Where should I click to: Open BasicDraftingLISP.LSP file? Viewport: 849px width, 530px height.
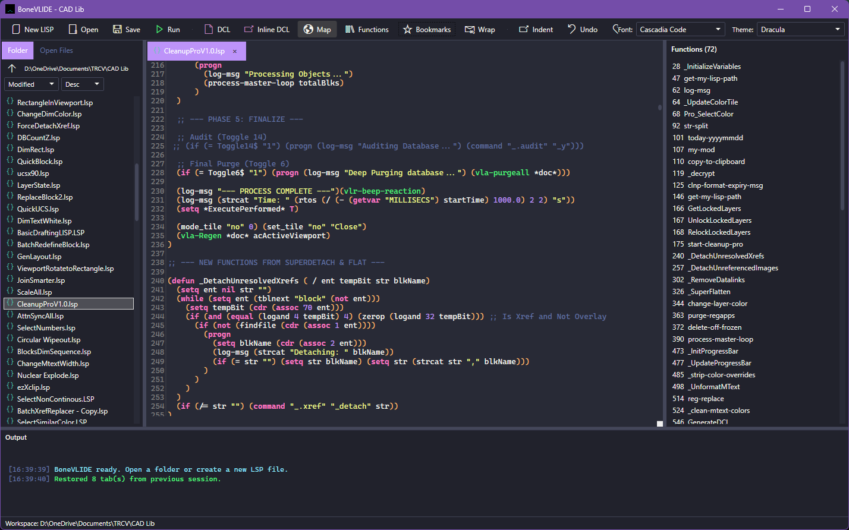coord(51,233)
